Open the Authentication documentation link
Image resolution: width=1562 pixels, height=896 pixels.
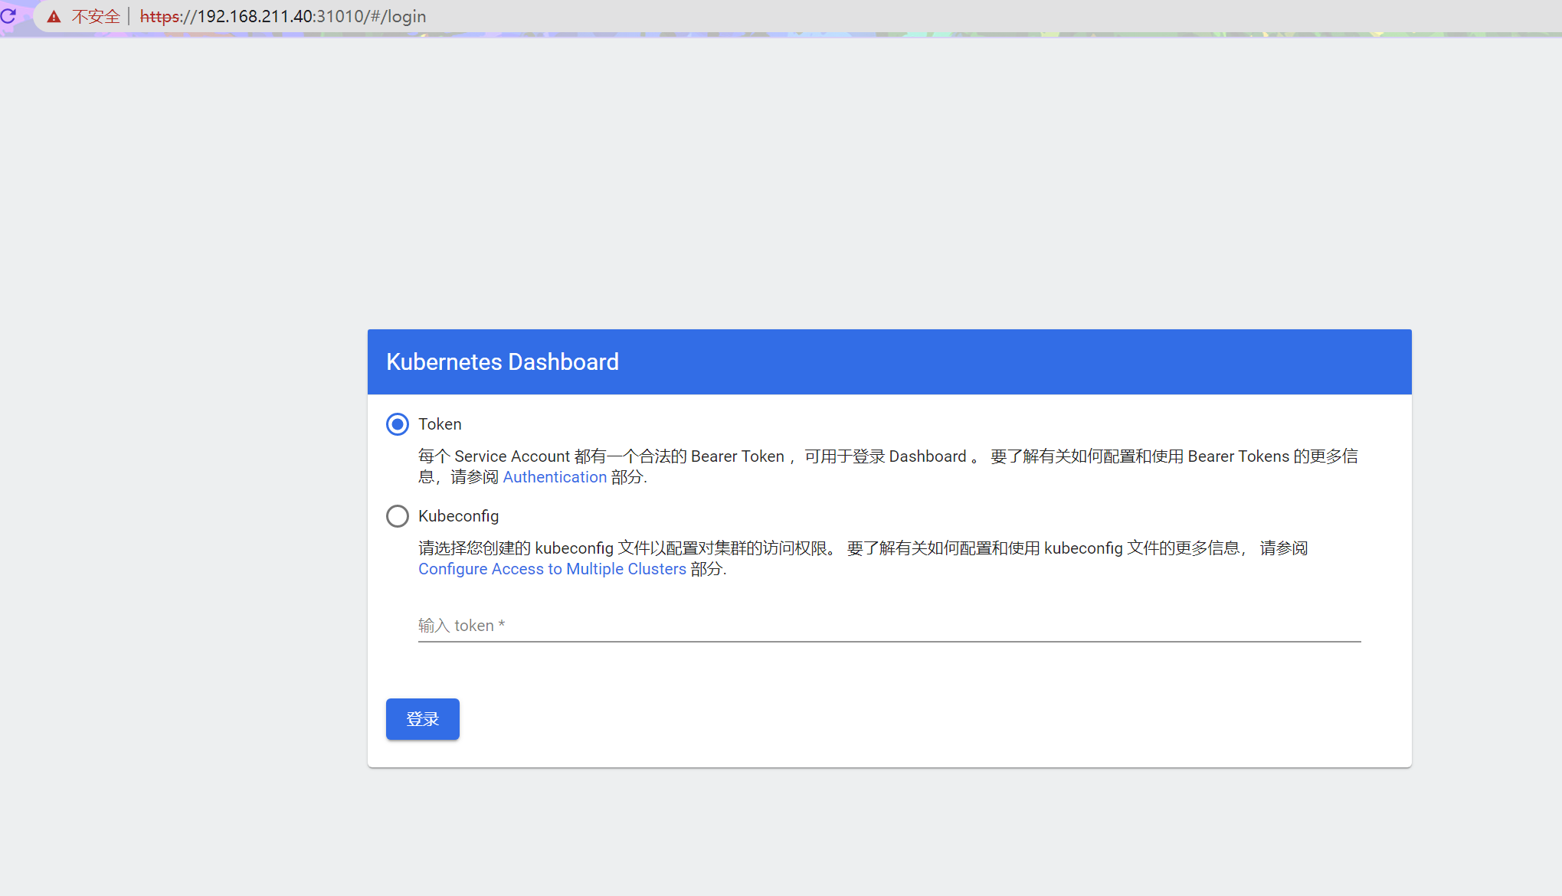click(555, 477)
